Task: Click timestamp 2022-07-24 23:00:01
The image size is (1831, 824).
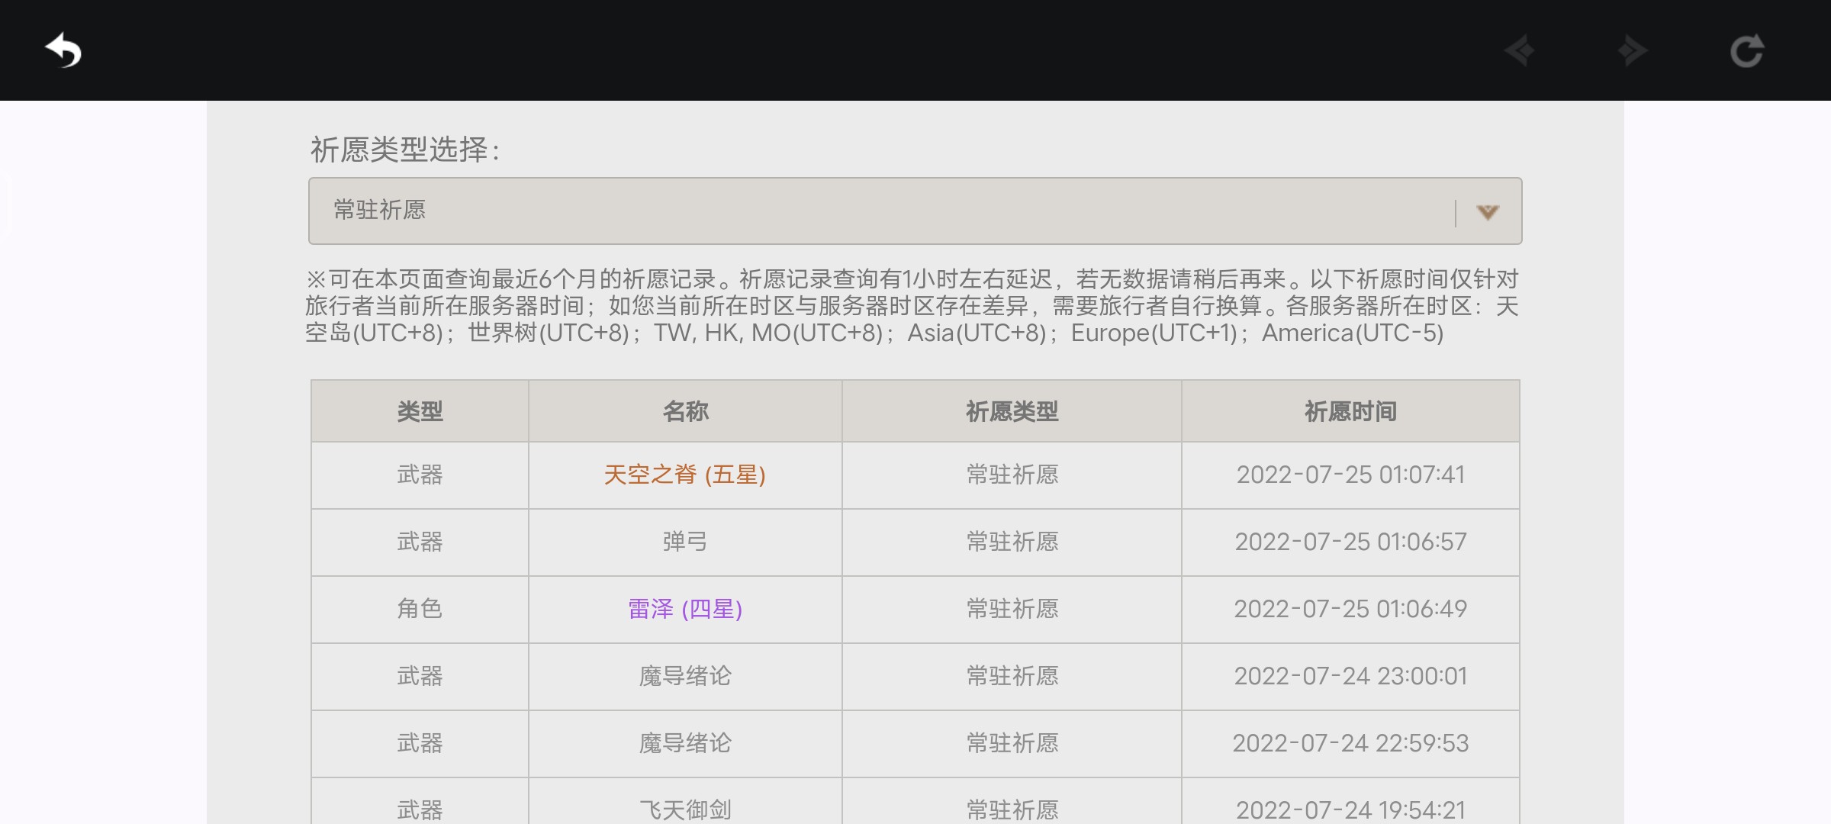Action: coord(1350,676)
